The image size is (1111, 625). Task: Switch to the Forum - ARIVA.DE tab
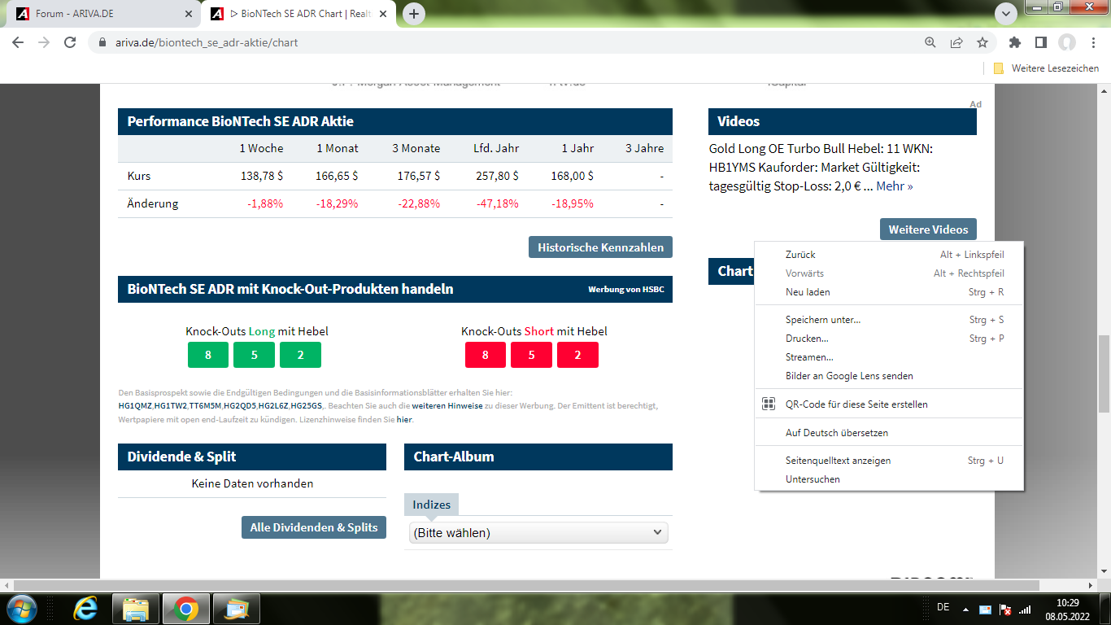pos(104,14)
